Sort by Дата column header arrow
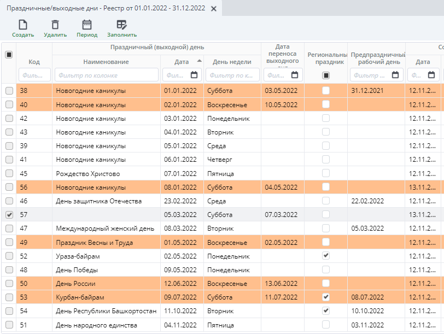Viewport: 444px width, 334px height. tap(199, 61)
